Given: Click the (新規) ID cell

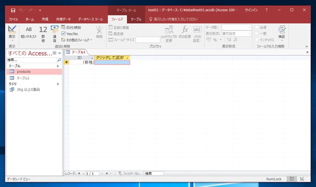Looking at the screenshot, I should (x=82, y=62).
